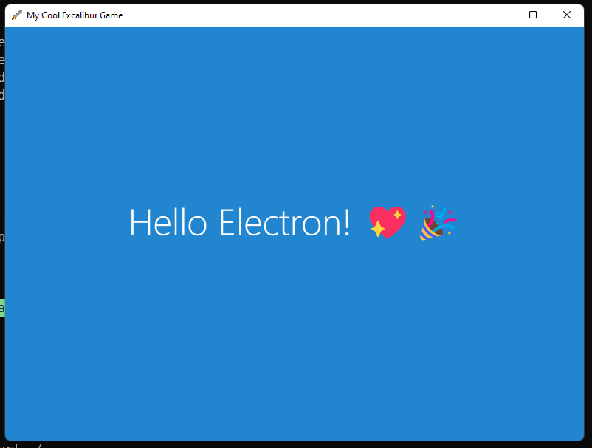Click the My Cool Excalibur Game title text
The height and width of the screenshot is (448, 592).
(75, 14)
